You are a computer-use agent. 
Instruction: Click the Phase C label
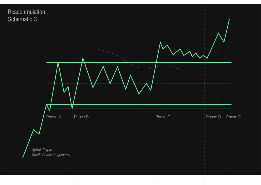click(163, 117)
